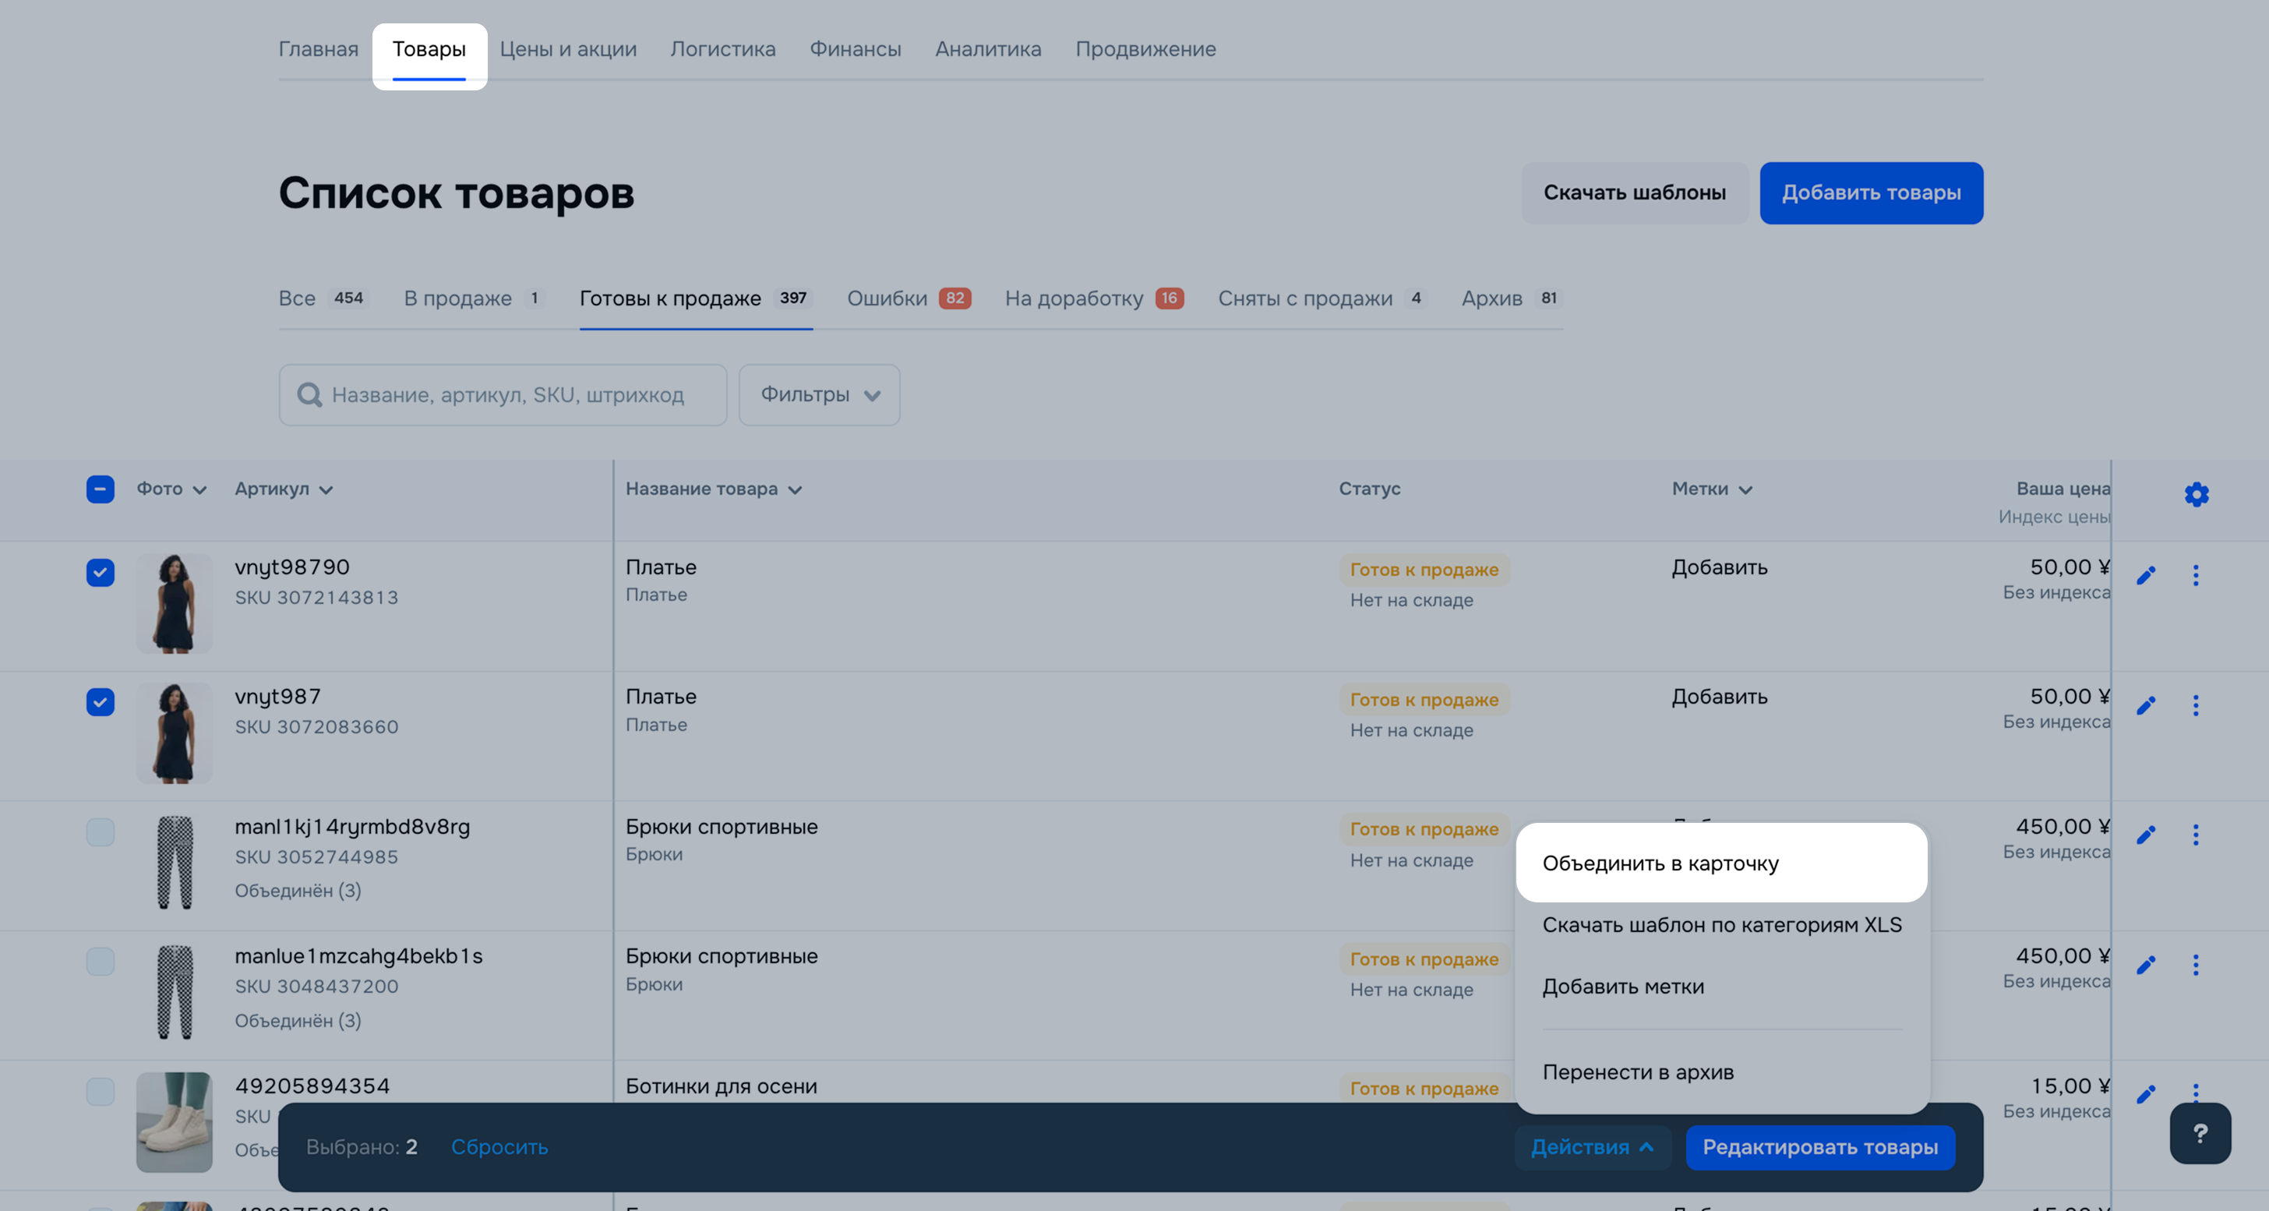
Task: Open three-dot menu for vnyt98790 product
Action: tap(2195, 575)
